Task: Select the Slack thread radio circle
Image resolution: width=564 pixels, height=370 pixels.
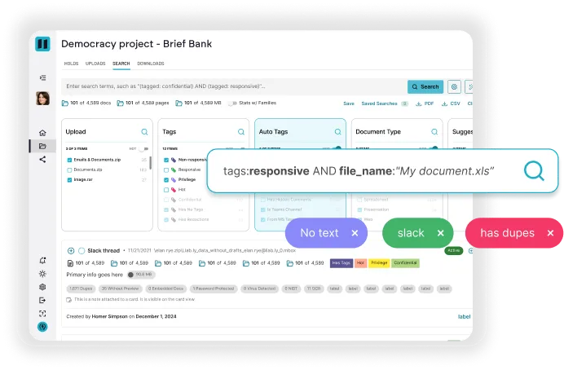Action: pyautogui.click(x=82, y=251)
